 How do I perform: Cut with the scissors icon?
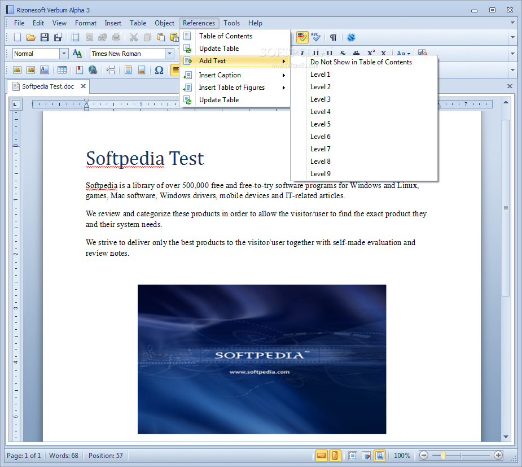(134, 37)
